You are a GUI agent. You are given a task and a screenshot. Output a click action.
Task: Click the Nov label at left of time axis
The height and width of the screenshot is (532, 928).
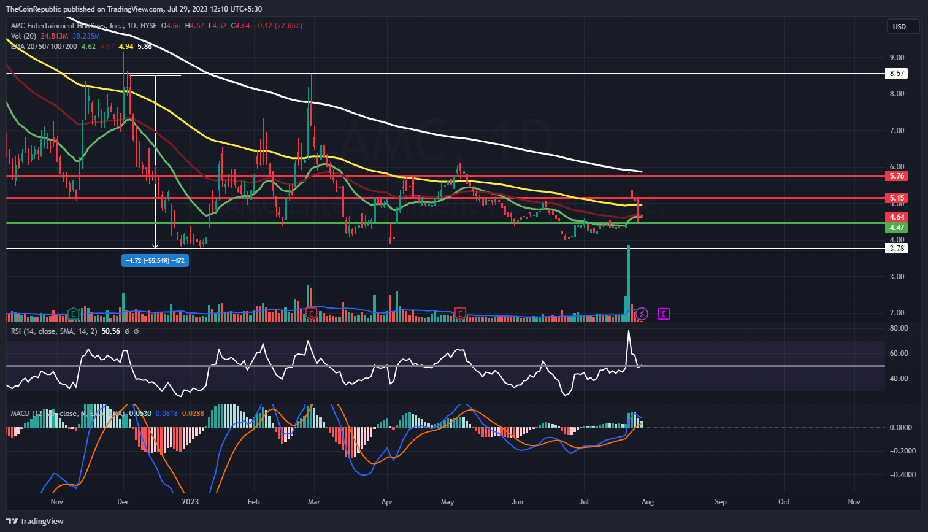click(x=56, y=502)
